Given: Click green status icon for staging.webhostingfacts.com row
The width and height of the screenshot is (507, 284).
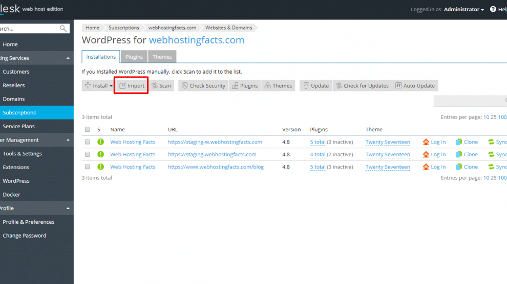Looking at the screenshot, I should click(100, 154).
